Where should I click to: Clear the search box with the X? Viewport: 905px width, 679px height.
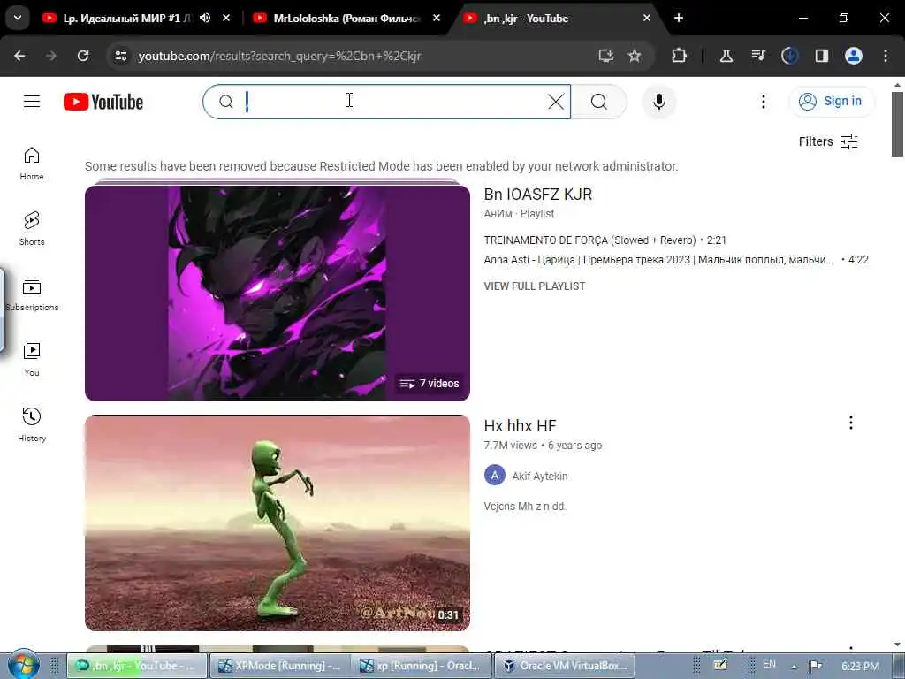[x=555, y=102]
